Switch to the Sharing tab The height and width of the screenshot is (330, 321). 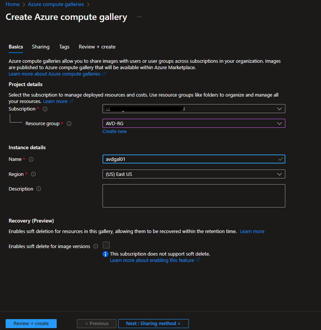click(41, 47)
